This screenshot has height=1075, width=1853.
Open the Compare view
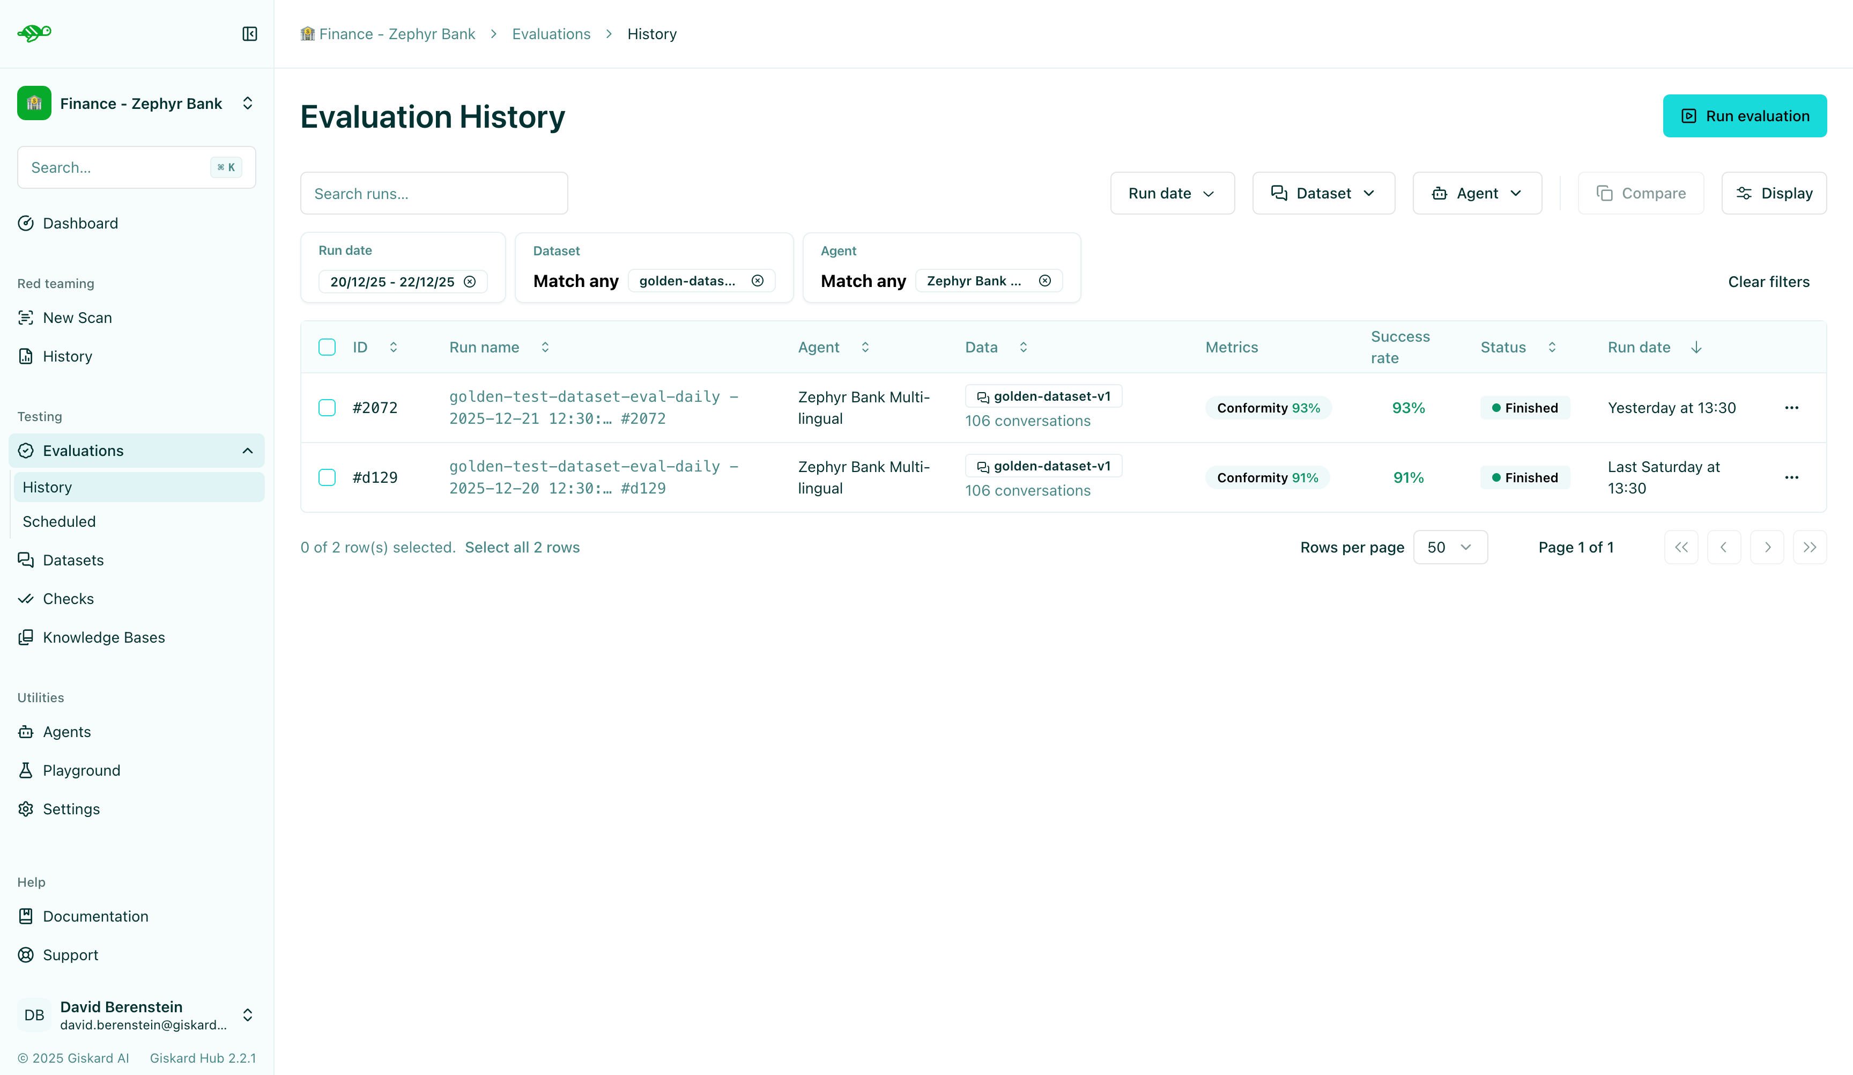[x=1641, y=193]
